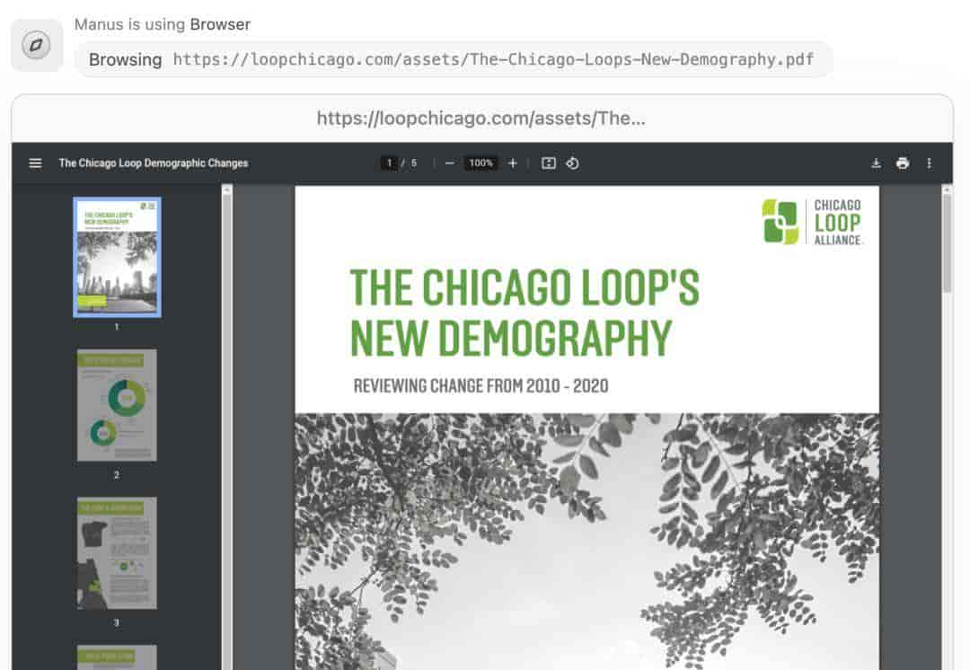
Task: Print the PDF document
Action: pyautogui.click(x=903, y=163)
